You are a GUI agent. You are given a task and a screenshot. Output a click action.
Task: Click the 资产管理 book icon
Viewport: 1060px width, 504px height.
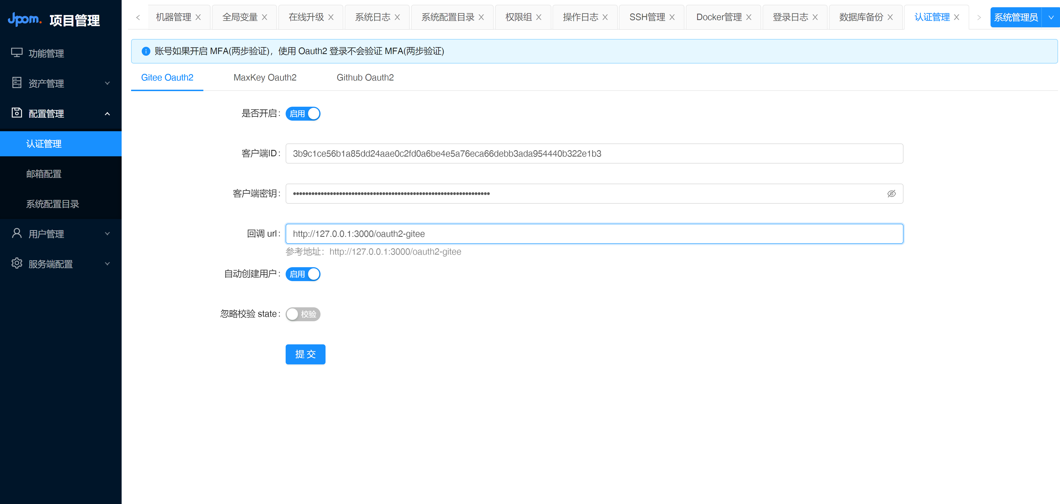[16, 83]
